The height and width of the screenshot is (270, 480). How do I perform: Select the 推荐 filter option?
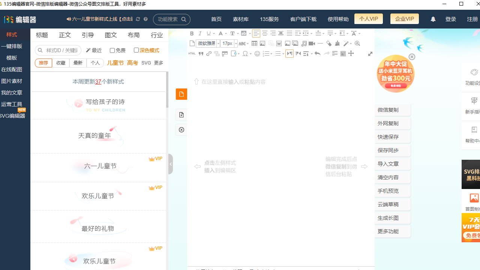click(43, 63)
